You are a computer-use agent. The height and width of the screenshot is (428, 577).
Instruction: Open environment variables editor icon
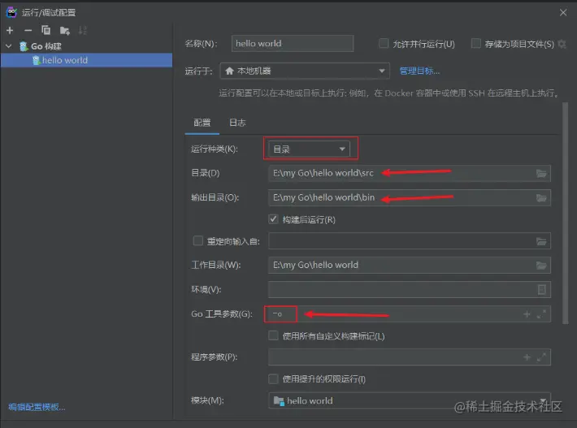coord(542,289)
